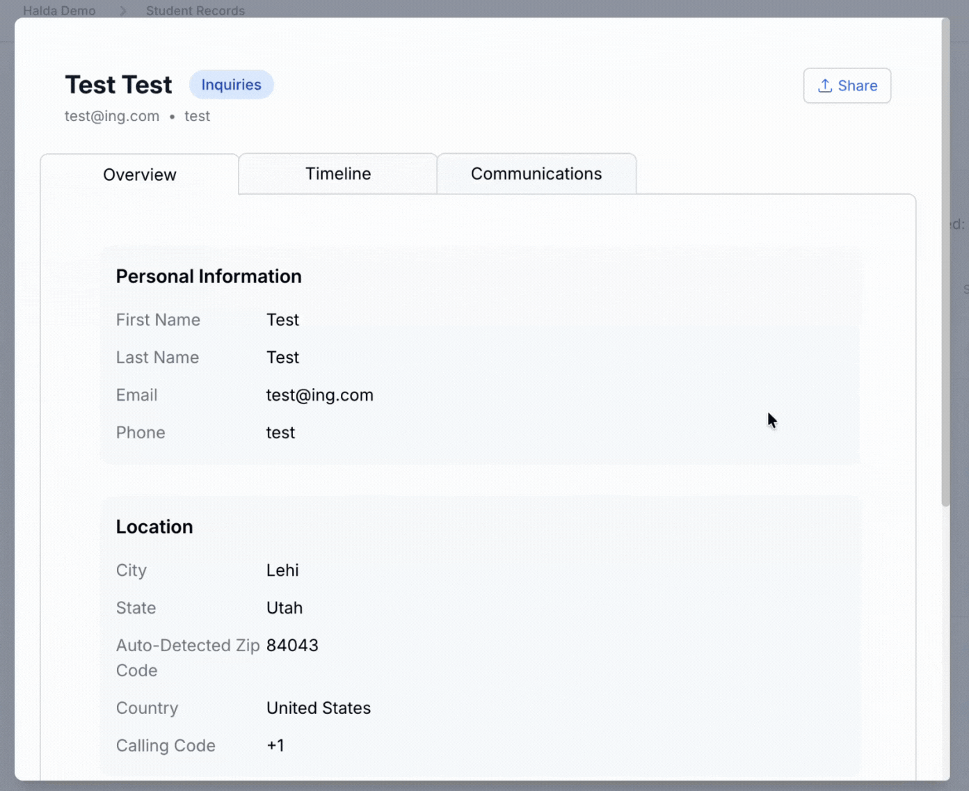Click the Inquiries status badge
This screenshot has height=791, width=969.
(x=231, y=85)
